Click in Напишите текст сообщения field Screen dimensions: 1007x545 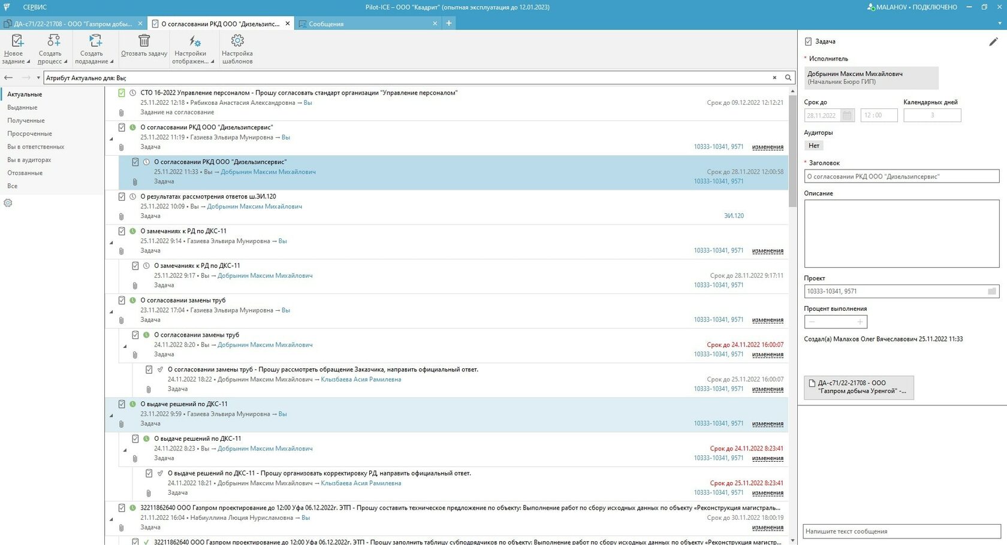pos(902,531)
